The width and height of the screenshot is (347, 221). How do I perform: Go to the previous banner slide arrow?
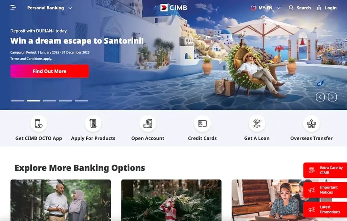pyautogui.click(x=320, y=97)
